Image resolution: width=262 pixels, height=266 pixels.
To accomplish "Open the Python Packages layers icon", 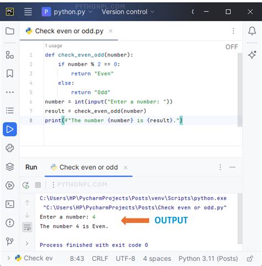I will coord(10,167).
